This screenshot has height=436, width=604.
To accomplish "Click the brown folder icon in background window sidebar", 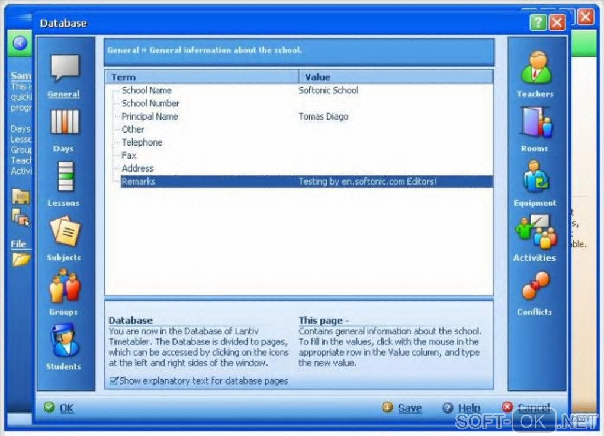I will coord(21,196).
